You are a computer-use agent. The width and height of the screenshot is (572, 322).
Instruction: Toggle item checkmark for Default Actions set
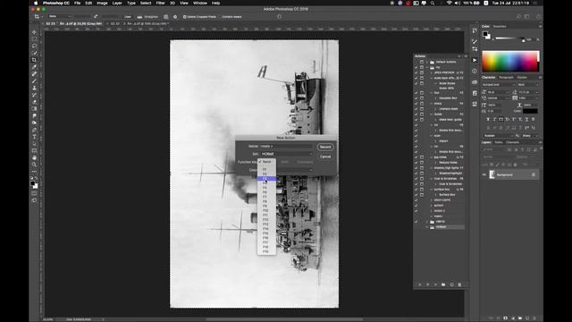point(416,62)
